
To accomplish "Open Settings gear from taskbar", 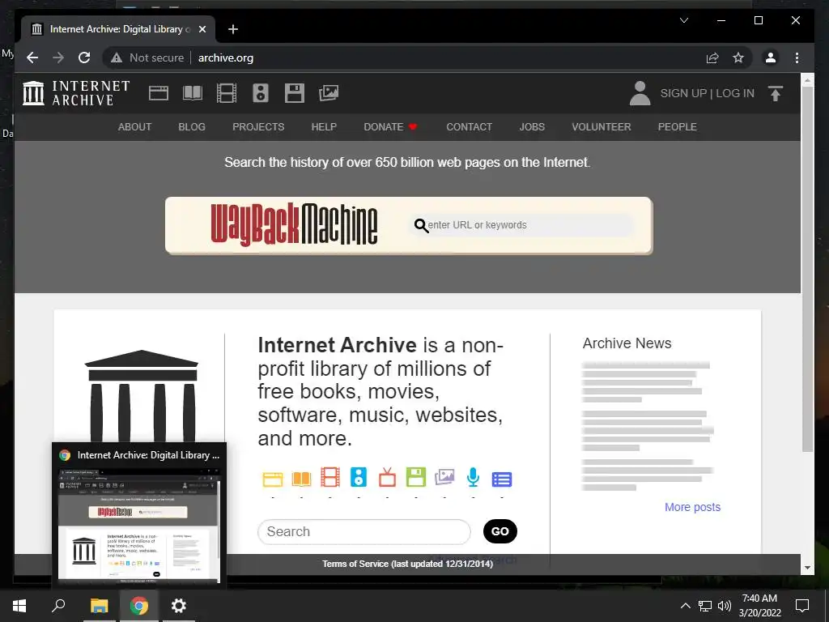I will pyautogui.click(x=179, y=606).
